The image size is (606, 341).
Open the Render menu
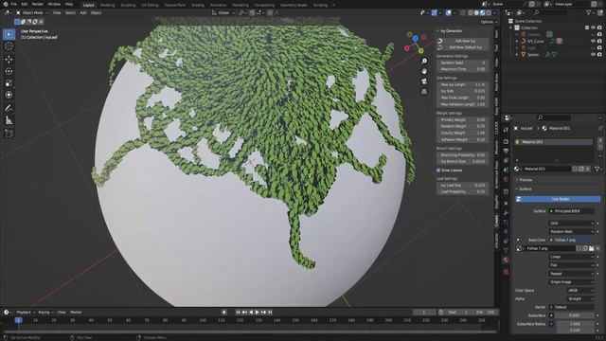pyautogui.click(x=38, y=4)
